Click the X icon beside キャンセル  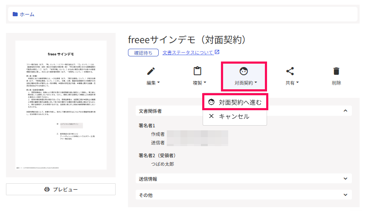point(211,116)
